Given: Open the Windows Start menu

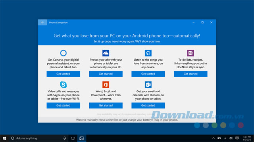Looking at the screenshot, I should 4,138.
